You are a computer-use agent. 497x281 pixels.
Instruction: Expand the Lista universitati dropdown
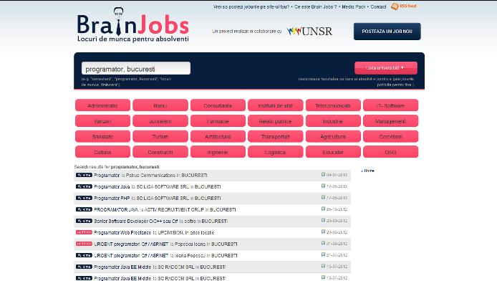[386, 68]
